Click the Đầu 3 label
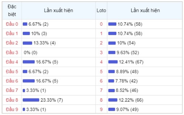 [x=12, y=52]
